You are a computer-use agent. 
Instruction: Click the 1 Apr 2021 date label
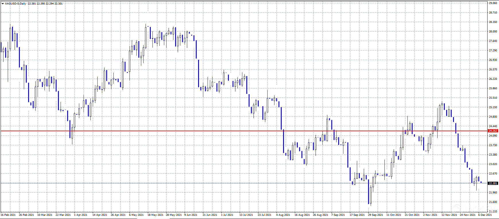tap(81, 215)
